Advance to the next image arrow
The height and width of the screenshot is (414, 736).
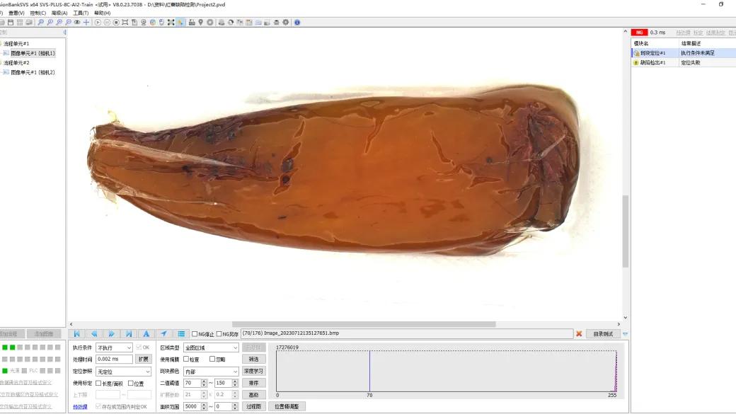[112, 334]
